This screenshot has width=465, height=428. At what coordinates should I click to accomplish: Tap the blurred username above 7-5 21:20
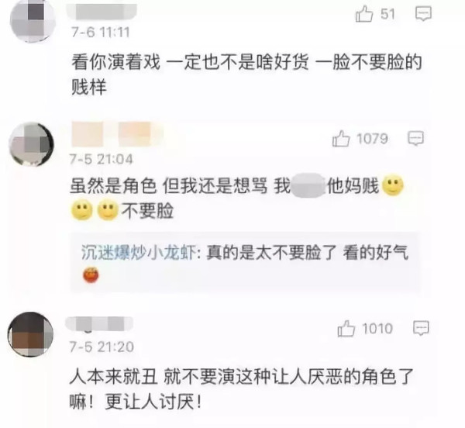(x=99, y=323)
